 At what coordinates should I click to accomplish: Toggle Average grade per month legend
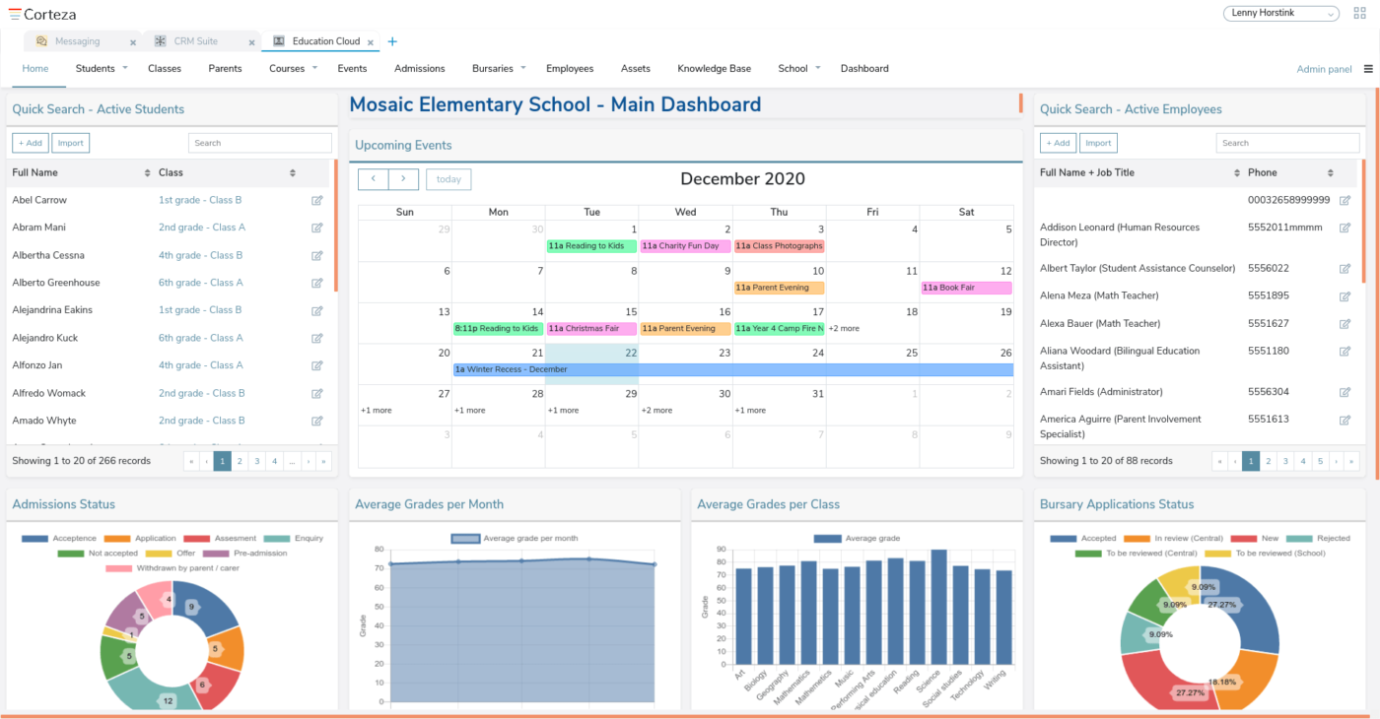point(515,539)
